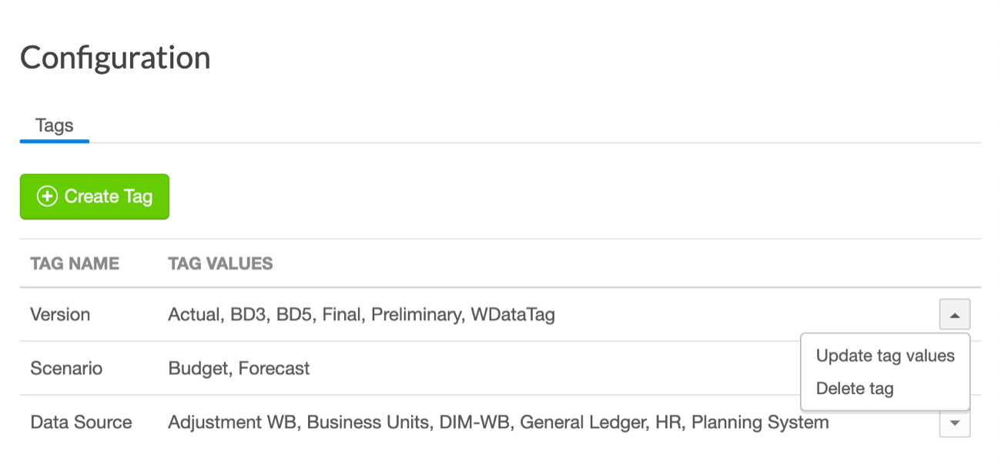Click the Budget, Forecast tag values
This screenshot has width=1001, height=468.
coord(239,369)
